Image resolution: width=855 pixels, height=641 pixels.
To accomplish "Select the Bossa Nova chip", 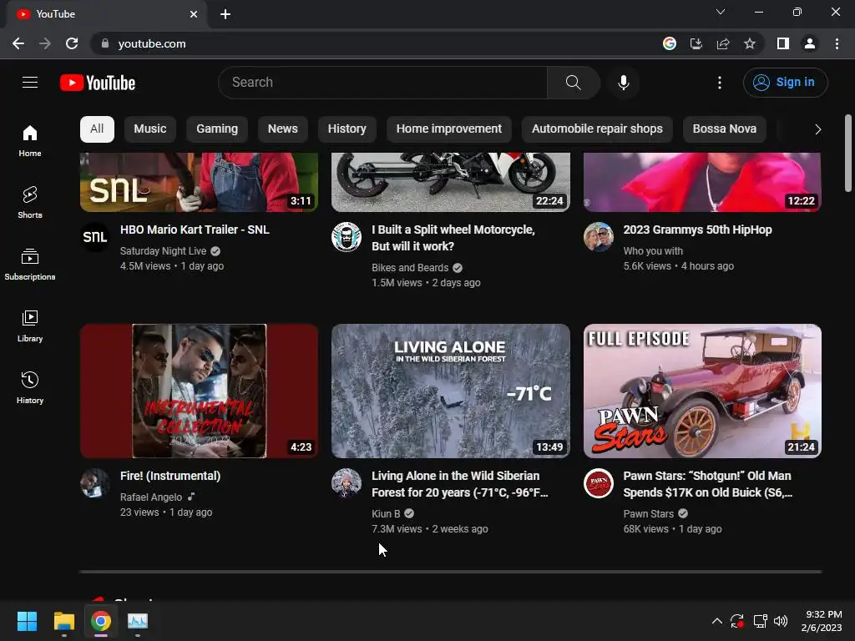I will coord(724,129).
